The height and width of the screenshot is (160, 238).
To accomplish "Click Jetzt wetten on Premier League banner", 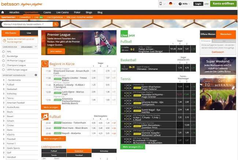I will 56,51.
